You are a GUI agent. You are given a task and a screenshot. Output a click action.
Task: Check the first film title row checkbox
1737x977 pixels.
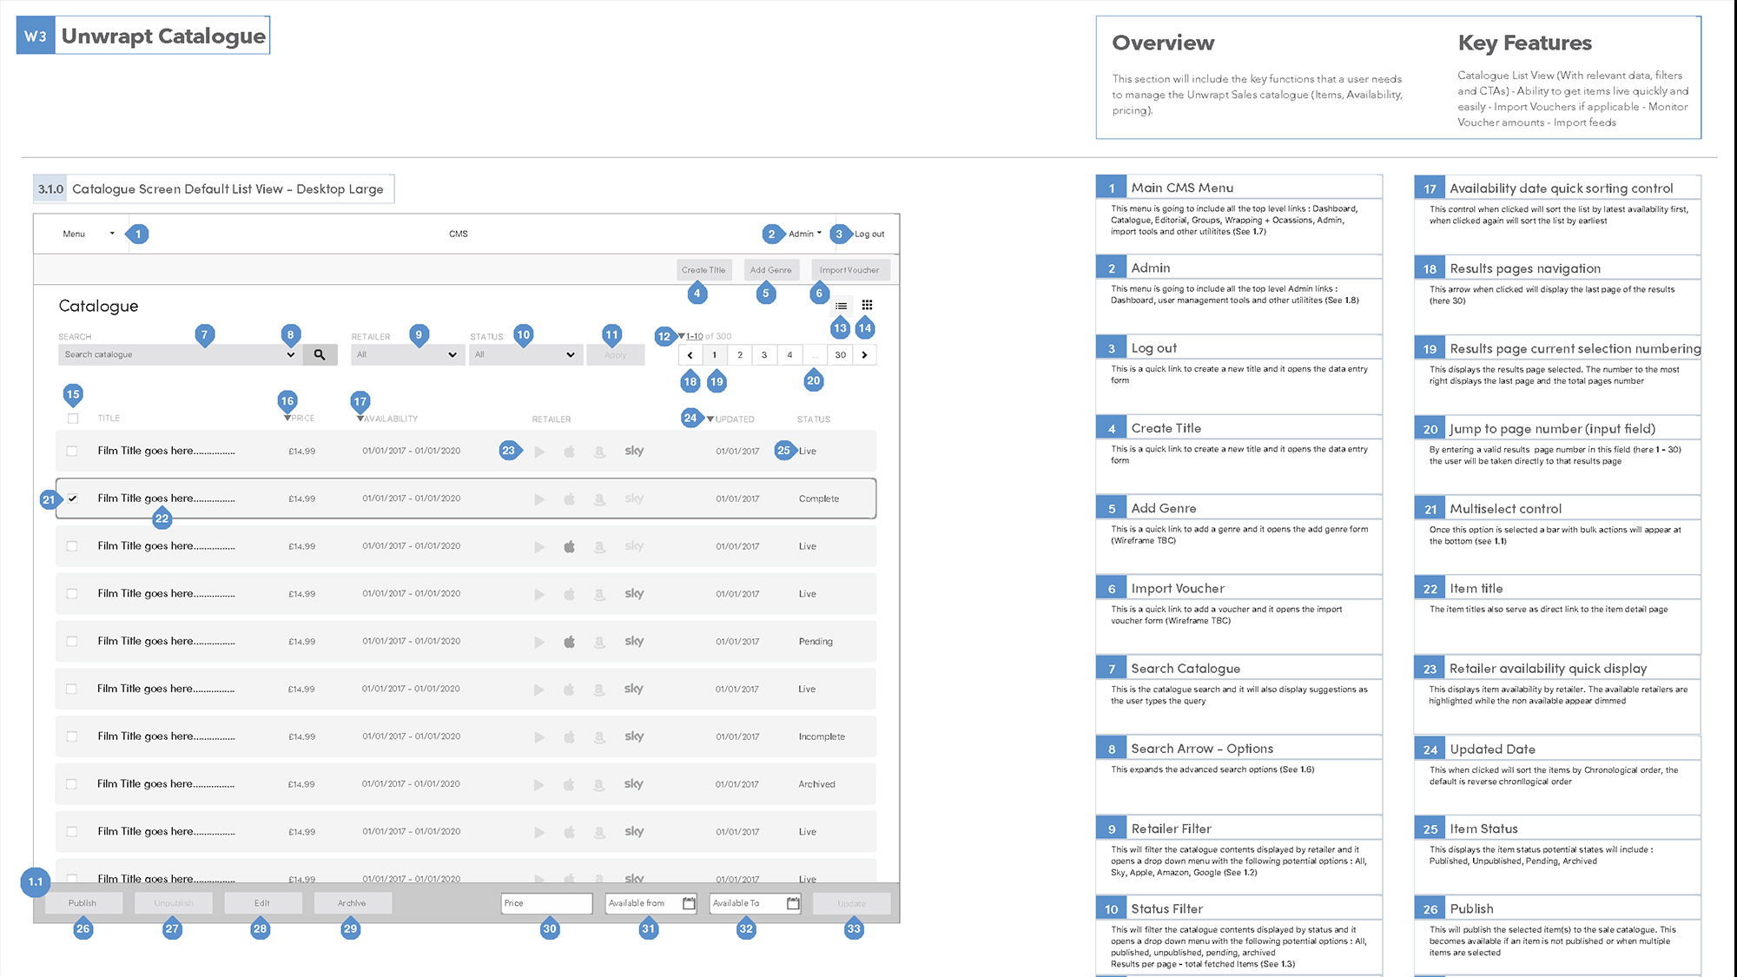point(72,451)
